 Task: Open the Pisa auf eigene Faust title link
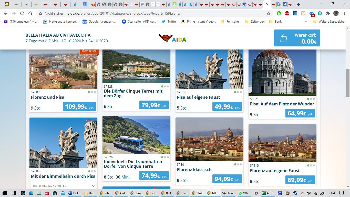[x=198, y=97]
